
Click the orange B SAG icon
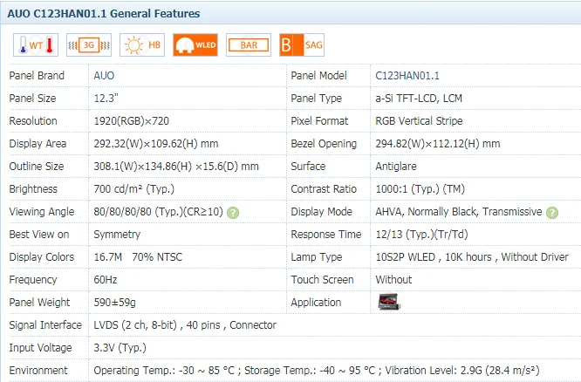pos(301,45)
